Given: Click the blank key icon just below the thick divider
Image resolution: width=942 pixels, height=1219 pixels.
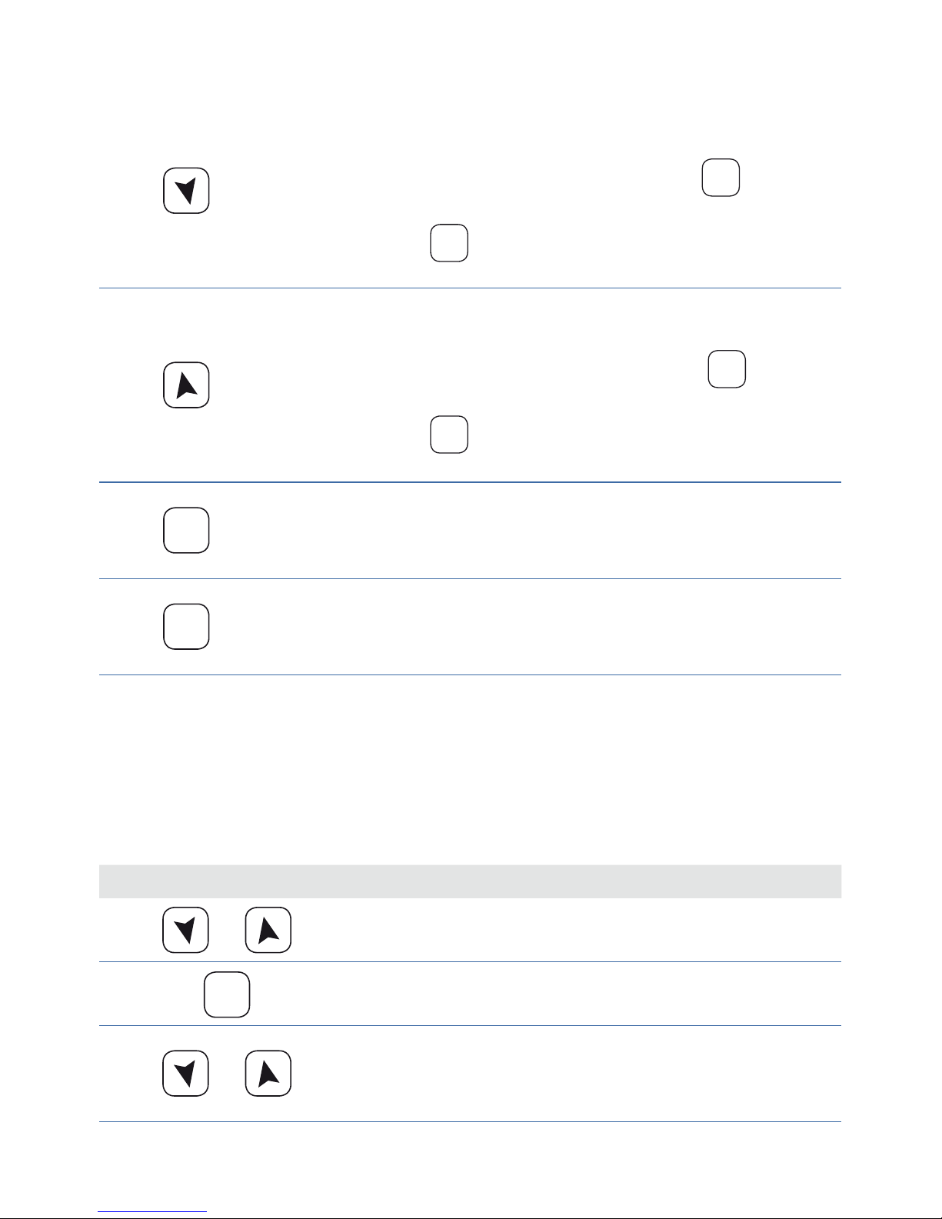Looking at the screenshot, I should 186,530.
